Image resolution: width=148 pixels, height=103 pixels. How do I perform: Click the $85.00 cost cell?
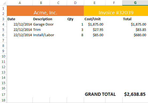pos(94,35)
